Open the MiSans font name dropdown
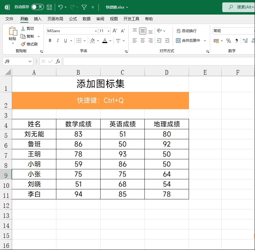255x250 pixels. [x=96, y=31]
